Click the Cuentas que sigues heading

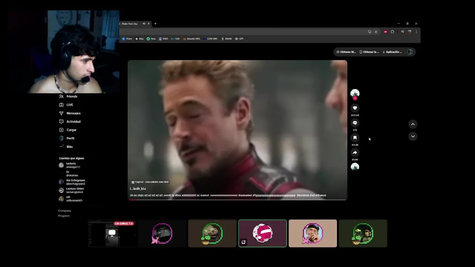[x=71, y=158]
